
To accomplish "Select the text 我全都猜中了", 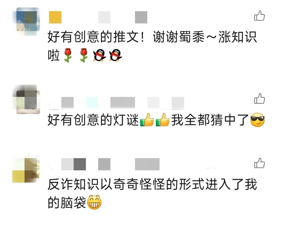I will pos(210,120).
